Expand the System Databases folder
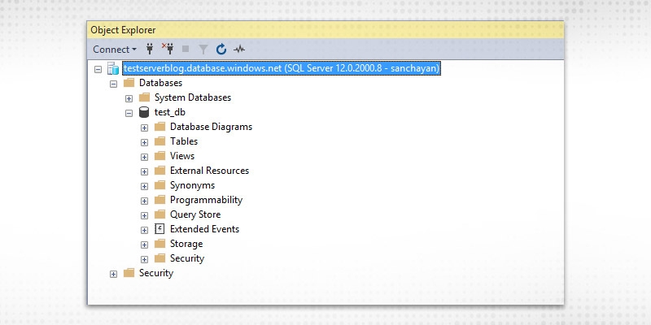This screenshot has width=651, height=325. [129, 98]
